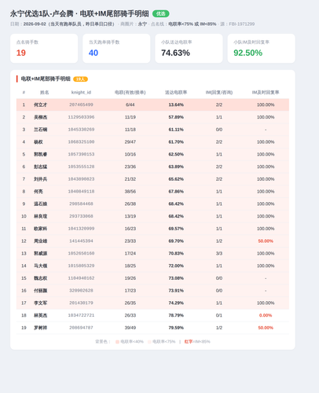Click the 0/1 IM reply cell

coord(219,315)
